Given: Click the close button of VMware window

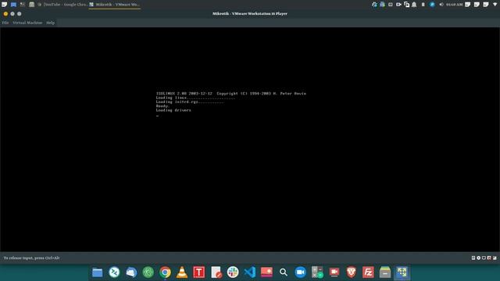Looking at the screenshot, I should pyautogui.click(x=5, y=14).
